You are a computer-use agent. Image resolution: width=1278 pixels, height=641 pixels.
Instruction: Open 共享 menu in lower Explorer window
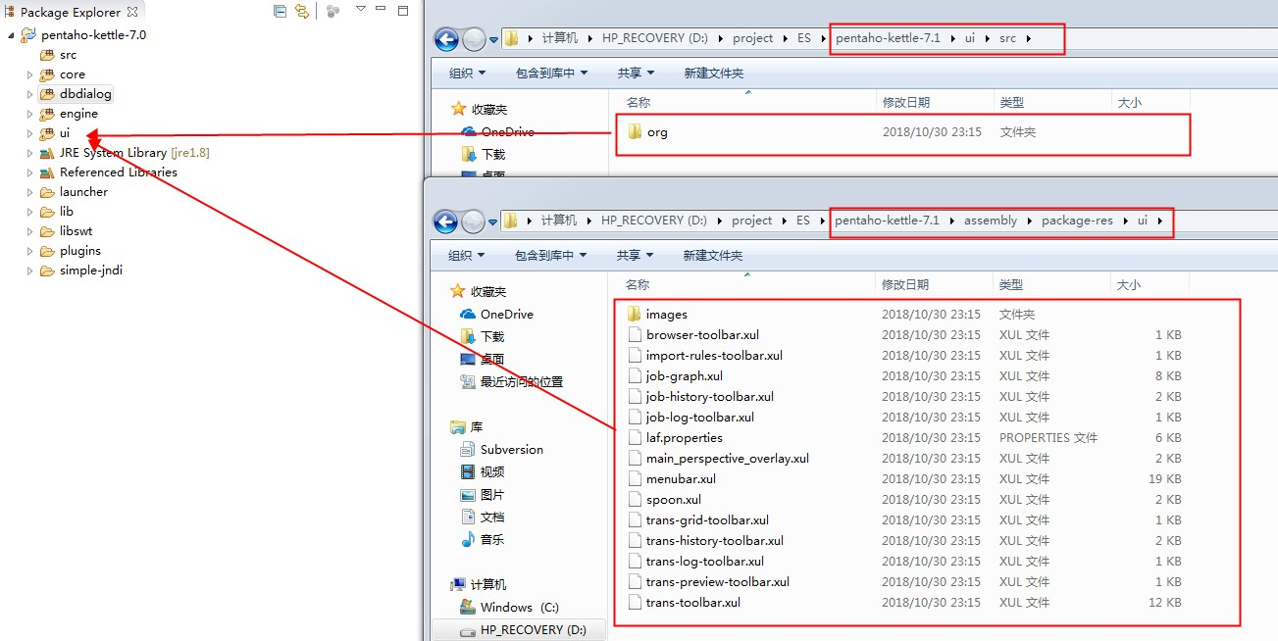[x=635, y=256]
